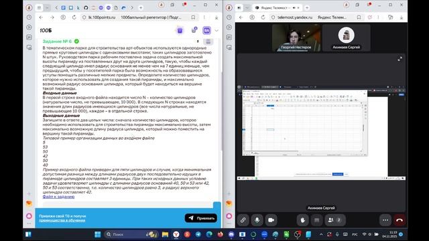Viewport: 429px width, 241px height.
Task: Close the Яндекс Телемост tab
Action: [298, 7]
